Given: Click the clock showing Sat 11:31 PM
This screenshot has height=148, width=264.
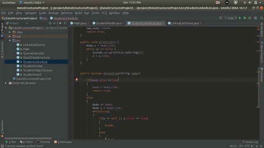Looking at the screenshot, I should (x=132, y=2).
